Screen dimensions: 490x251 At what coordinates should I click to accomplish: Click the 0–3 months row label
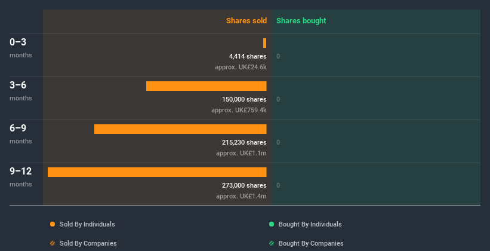(x=21, y=48)
